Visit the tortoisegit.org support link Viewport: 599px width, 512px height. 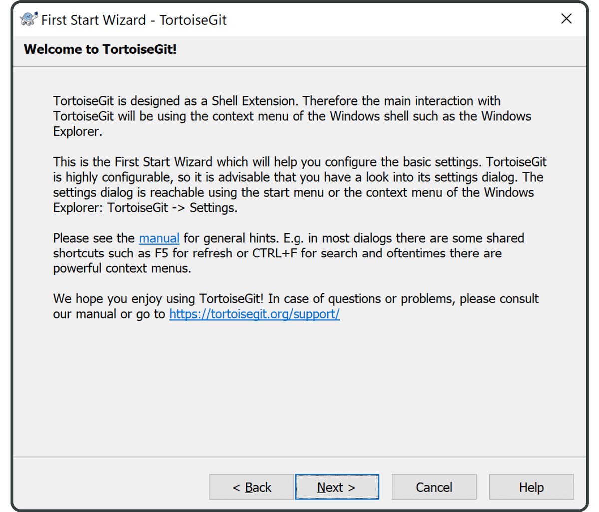255,314
